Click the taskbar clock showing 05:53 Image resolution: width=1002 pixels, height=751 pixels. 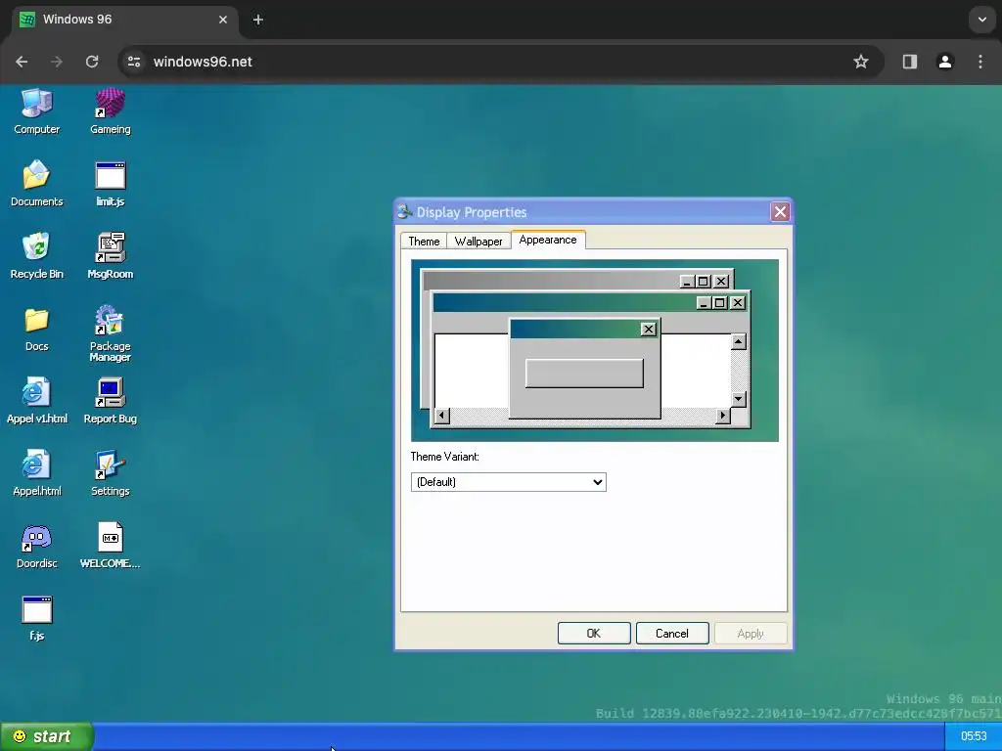pyautogui.click(x=974, y=736)
